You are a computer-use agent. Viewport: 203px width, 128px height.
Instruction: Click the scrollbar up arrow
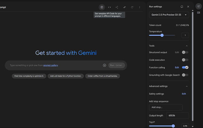[x=192, y=10]
